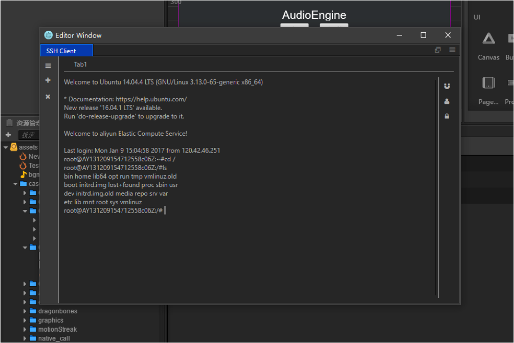Collapse the assets root tree node

6,147
